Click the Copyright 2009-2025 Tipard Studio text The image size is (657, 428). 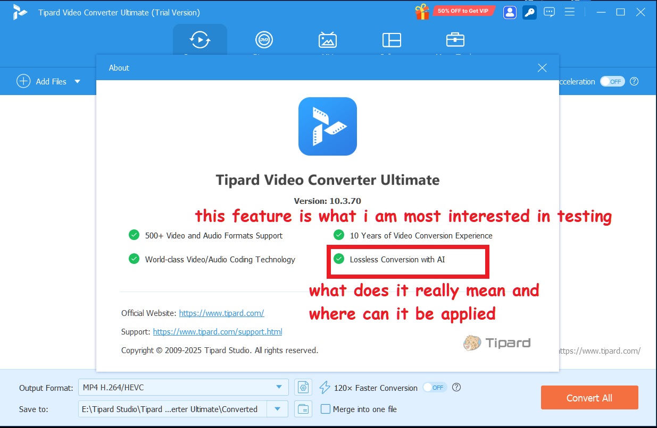coord(220,350)
